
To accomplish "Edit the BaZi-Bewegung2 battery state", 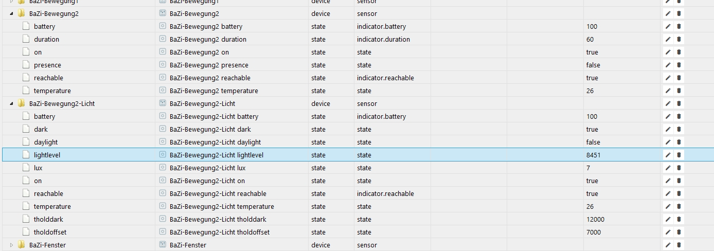I will (x=668, y=26).
